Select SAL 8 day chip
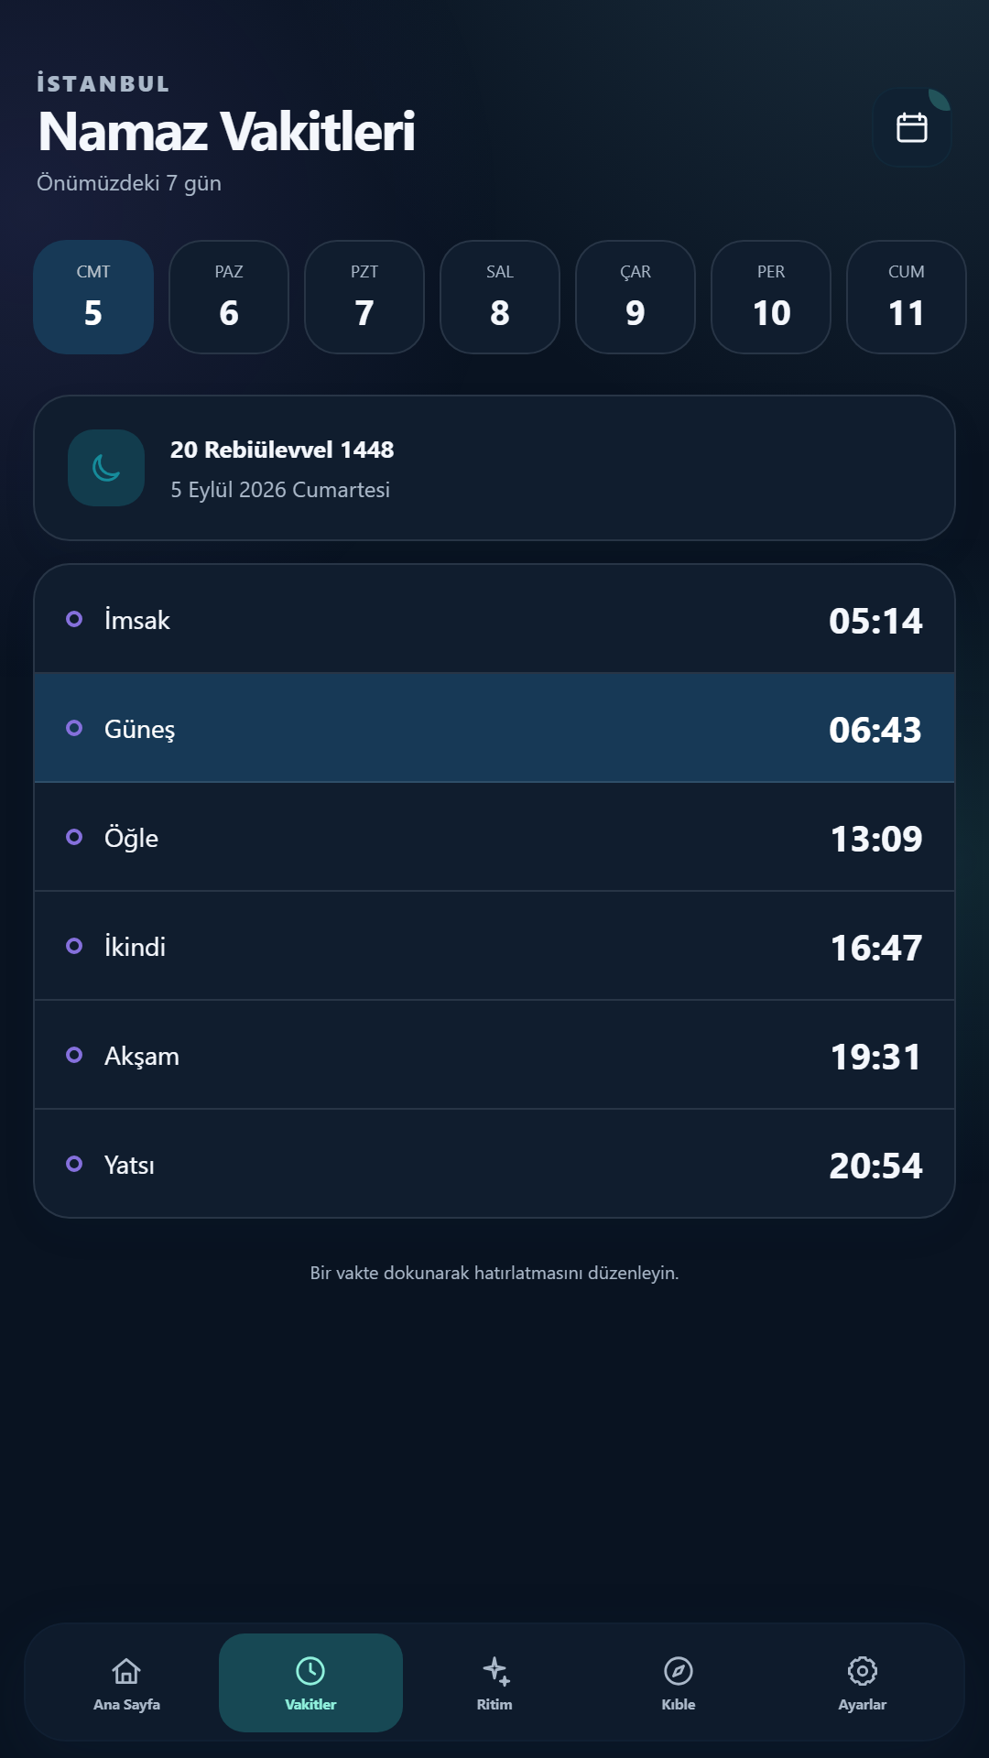This screenshot has height=1758, width=989. [500, 297]
